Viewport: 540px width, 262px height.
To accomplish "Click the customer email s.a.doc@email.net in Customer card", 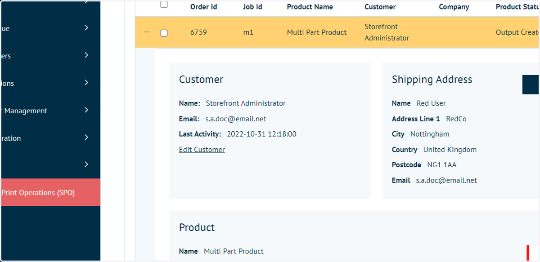I will [x=236, y=119].
